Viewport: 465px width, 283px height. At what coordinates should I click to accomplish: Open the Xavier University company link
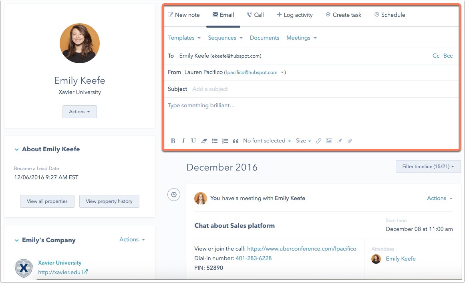point(60,263)
